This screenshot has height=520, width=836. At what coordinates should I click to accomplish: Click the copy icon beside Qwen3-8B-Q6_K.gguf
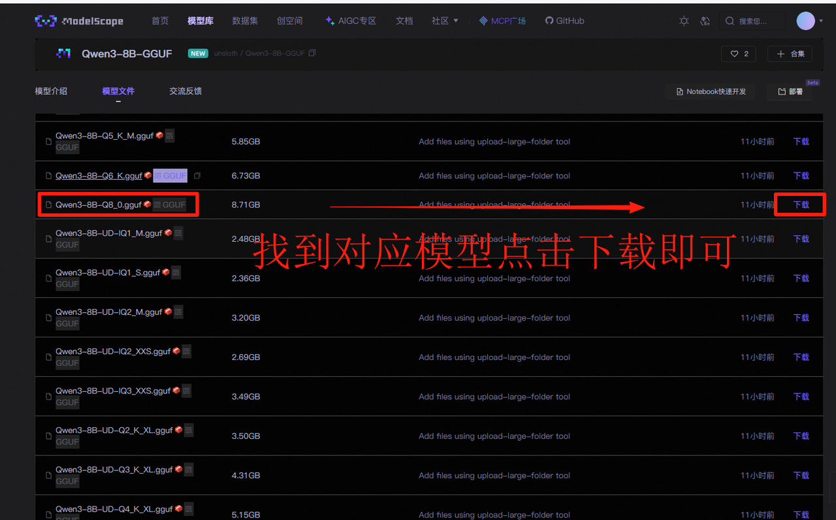[197, 176]
